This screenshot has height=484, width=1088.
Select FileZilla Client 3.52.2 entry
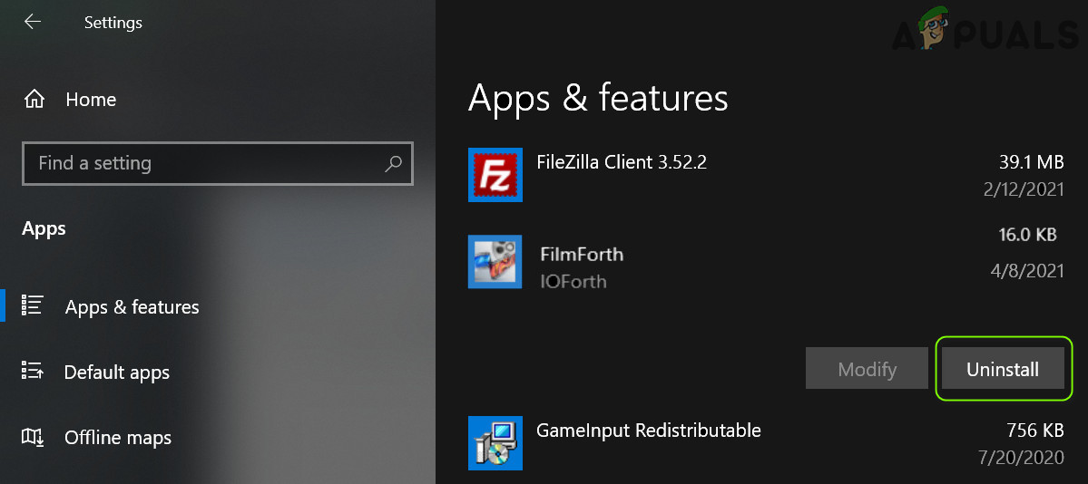pyautogui.click(x=621, y=162)
